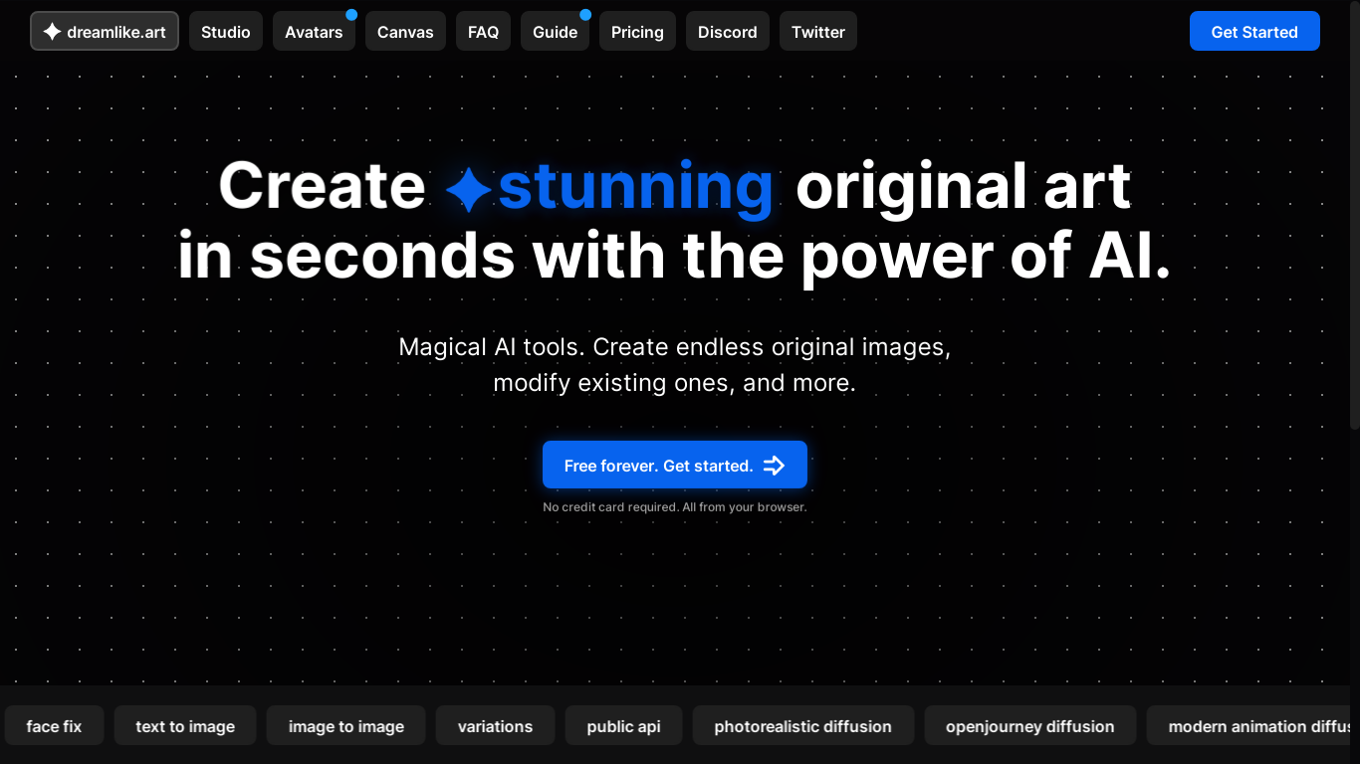The width and height of the screenshot is (1360, 764).
Task: Select 'photorealistic diffusion' tag
Action: pos(802,726)
